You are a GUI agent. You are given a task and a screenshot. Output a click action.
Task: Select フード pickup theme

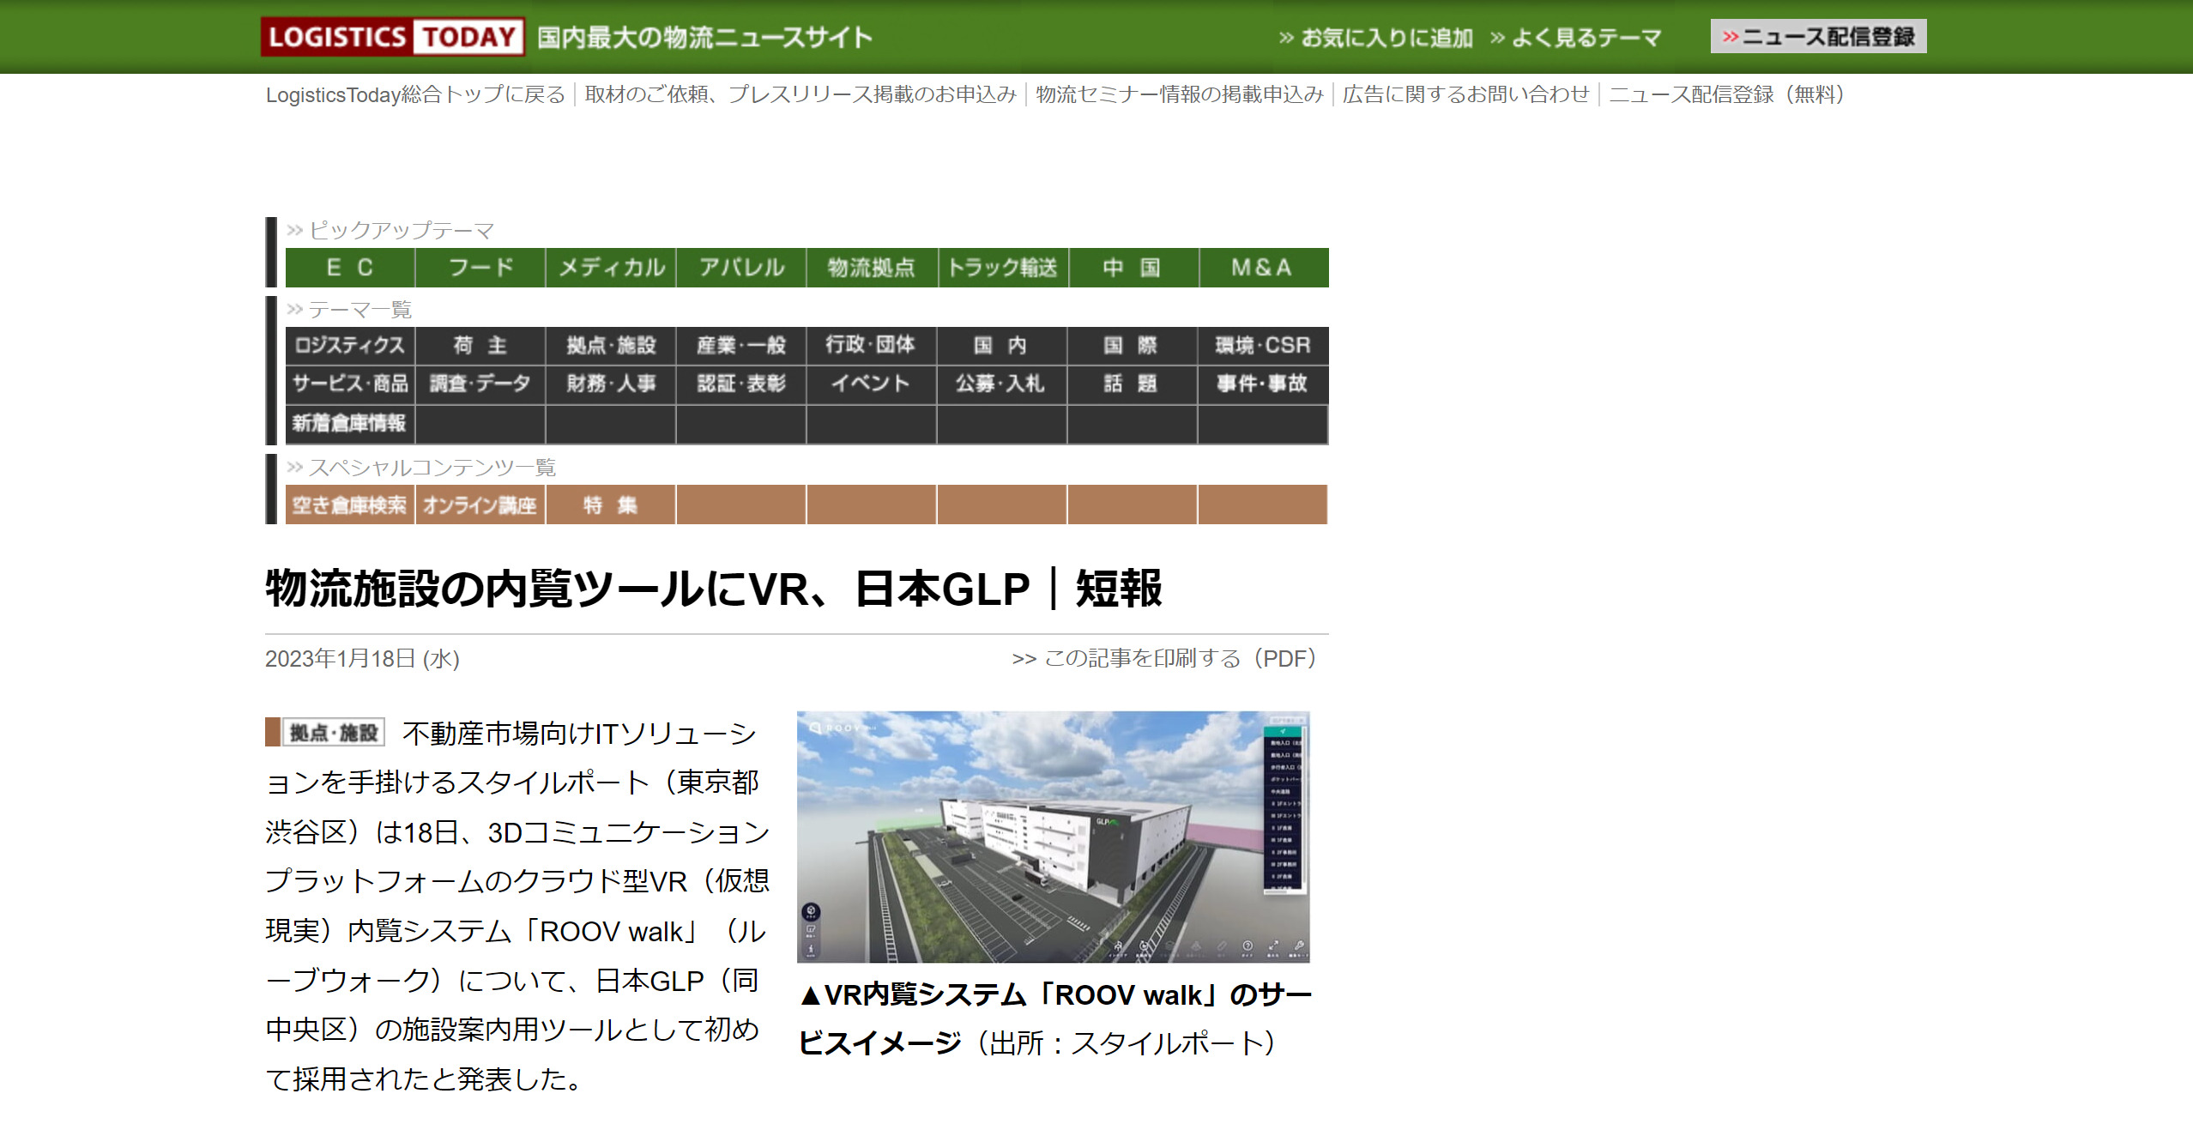point(480,268)
